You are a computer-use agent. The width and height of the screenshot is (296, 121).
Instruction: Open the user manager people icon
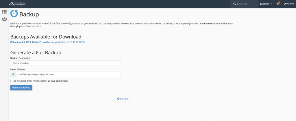(x=4, y=19)
